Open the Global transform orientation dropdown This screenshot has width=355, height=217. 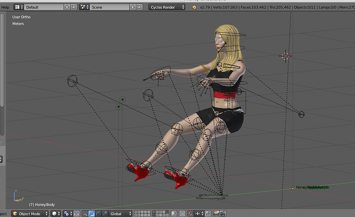(x=120, y=213)
